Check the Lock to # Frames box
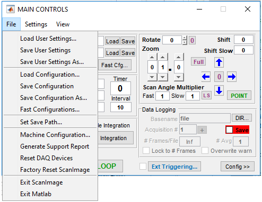 [146, 151]
